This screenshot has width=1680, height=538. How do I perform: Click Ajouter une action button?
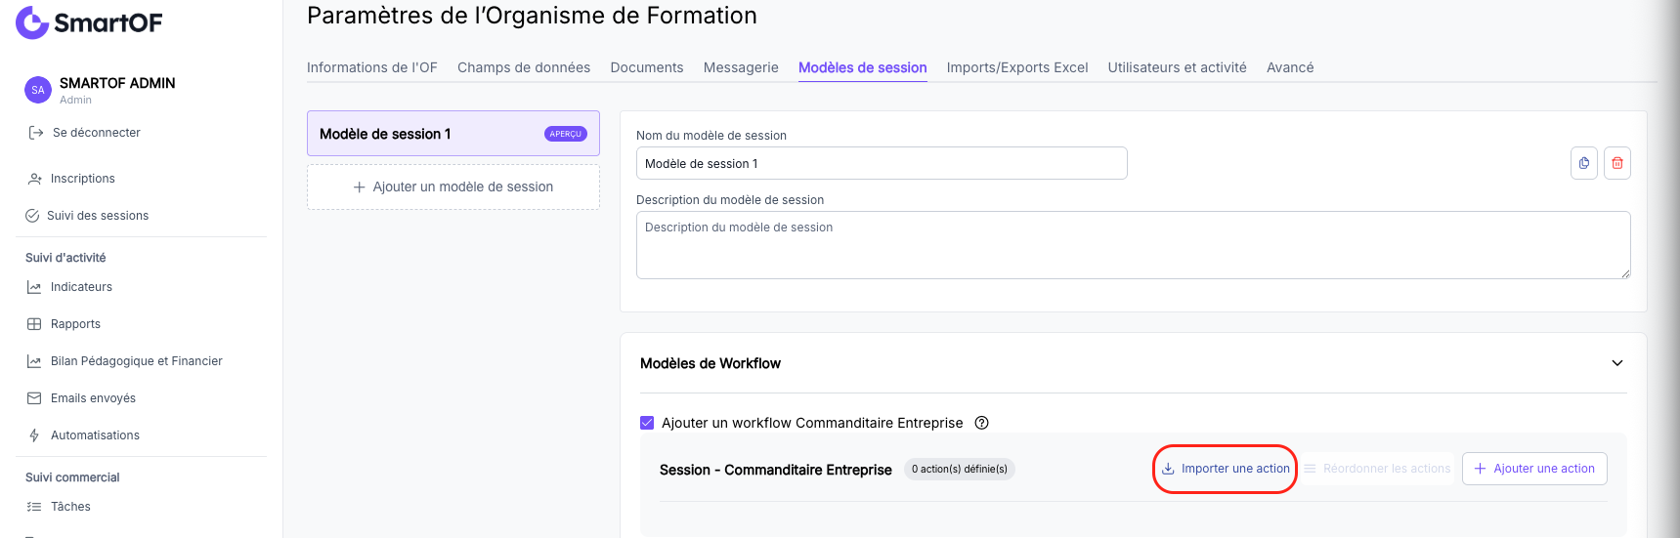tap(1534, 469)
